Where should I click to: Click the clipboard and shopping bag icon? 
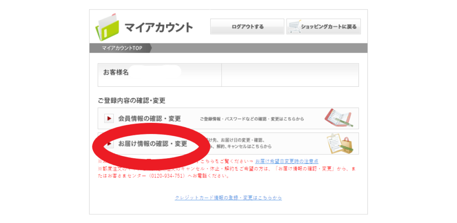[x=340, y=143]
